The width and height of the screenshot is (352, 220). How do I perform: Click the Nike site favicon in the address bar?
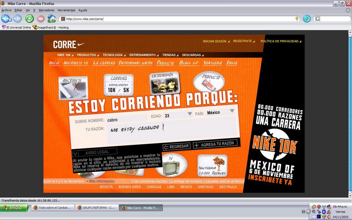[63, 19]
